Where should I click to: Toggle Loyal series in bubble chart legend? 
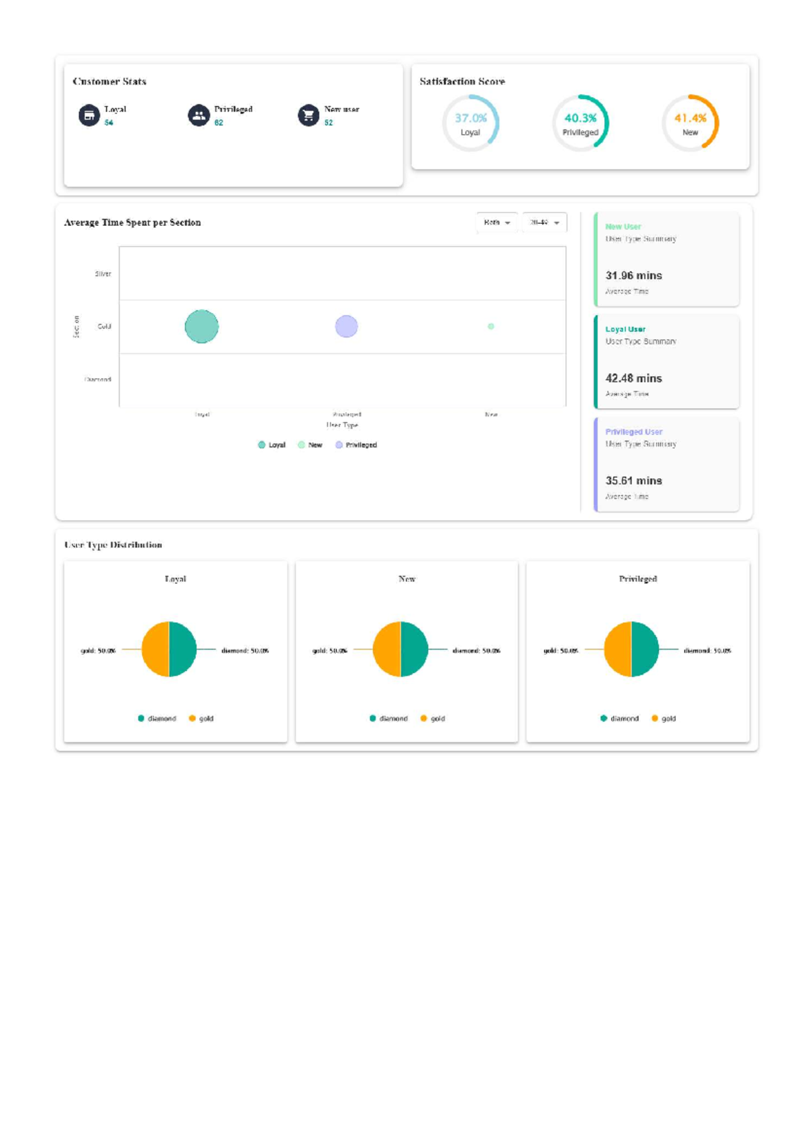click(272, 444)
